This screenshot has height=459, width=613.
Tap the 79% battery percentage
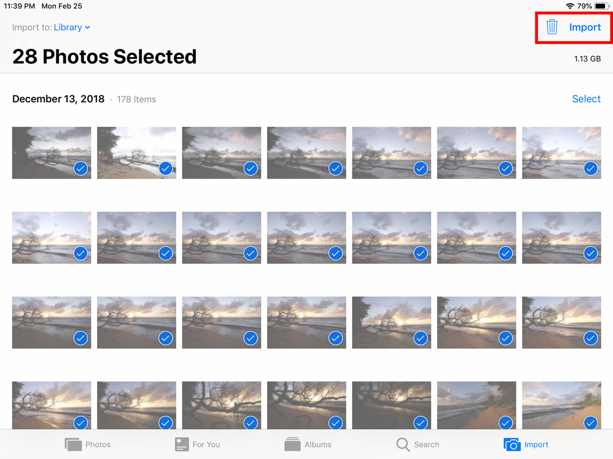(x=585, y=6)
